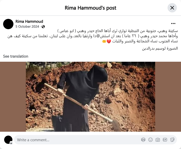The image size is (181, 149).
Task: Open the three-dot post options menu
Action: click(x=173, y=23)
